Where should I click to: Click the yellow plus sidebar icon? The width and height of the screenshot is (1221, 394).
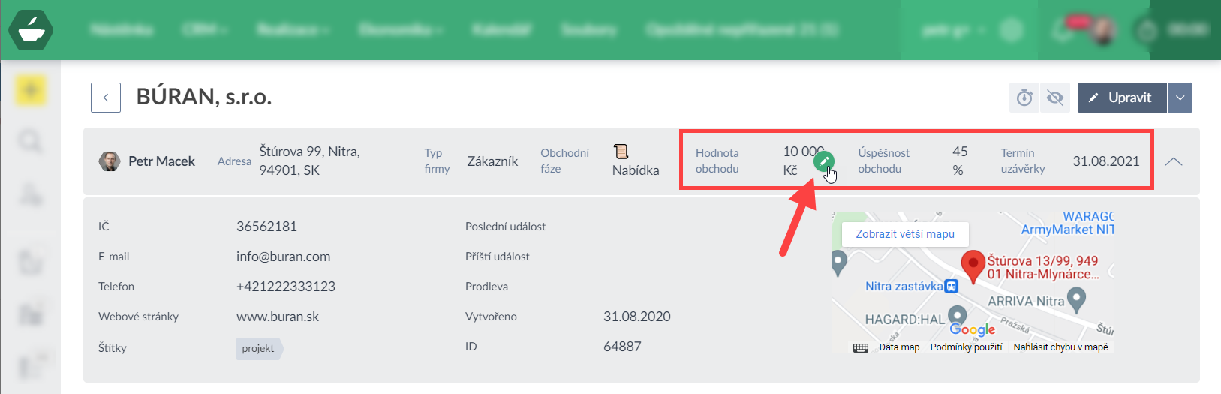(31, 91)
